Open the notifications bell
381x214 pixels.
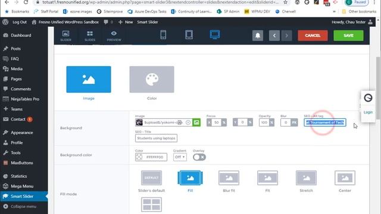click(258, 36)
